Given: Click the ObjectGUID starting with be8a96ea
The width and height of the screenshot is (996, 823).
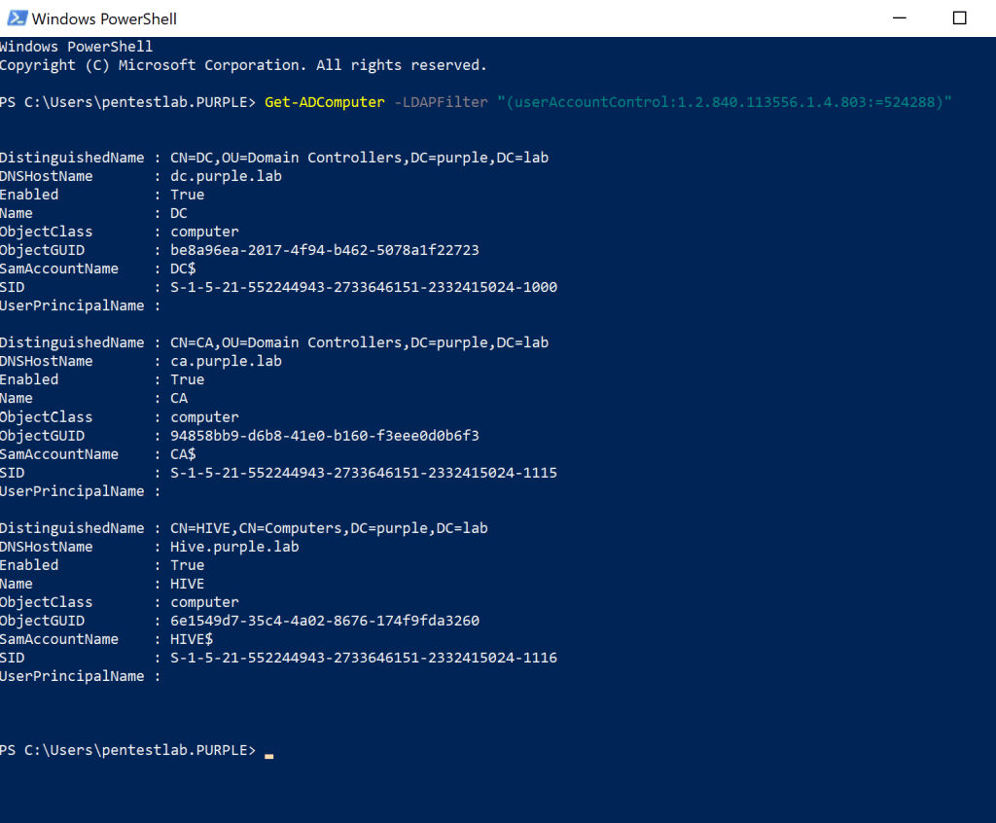Looking at the screenshot, I should point(325,250).
